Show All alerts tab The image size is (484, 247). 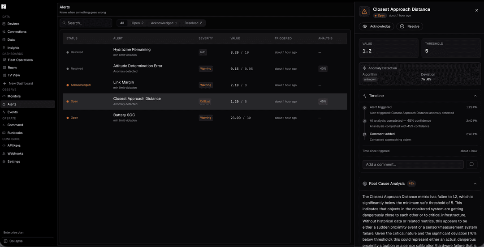(122, 23)
